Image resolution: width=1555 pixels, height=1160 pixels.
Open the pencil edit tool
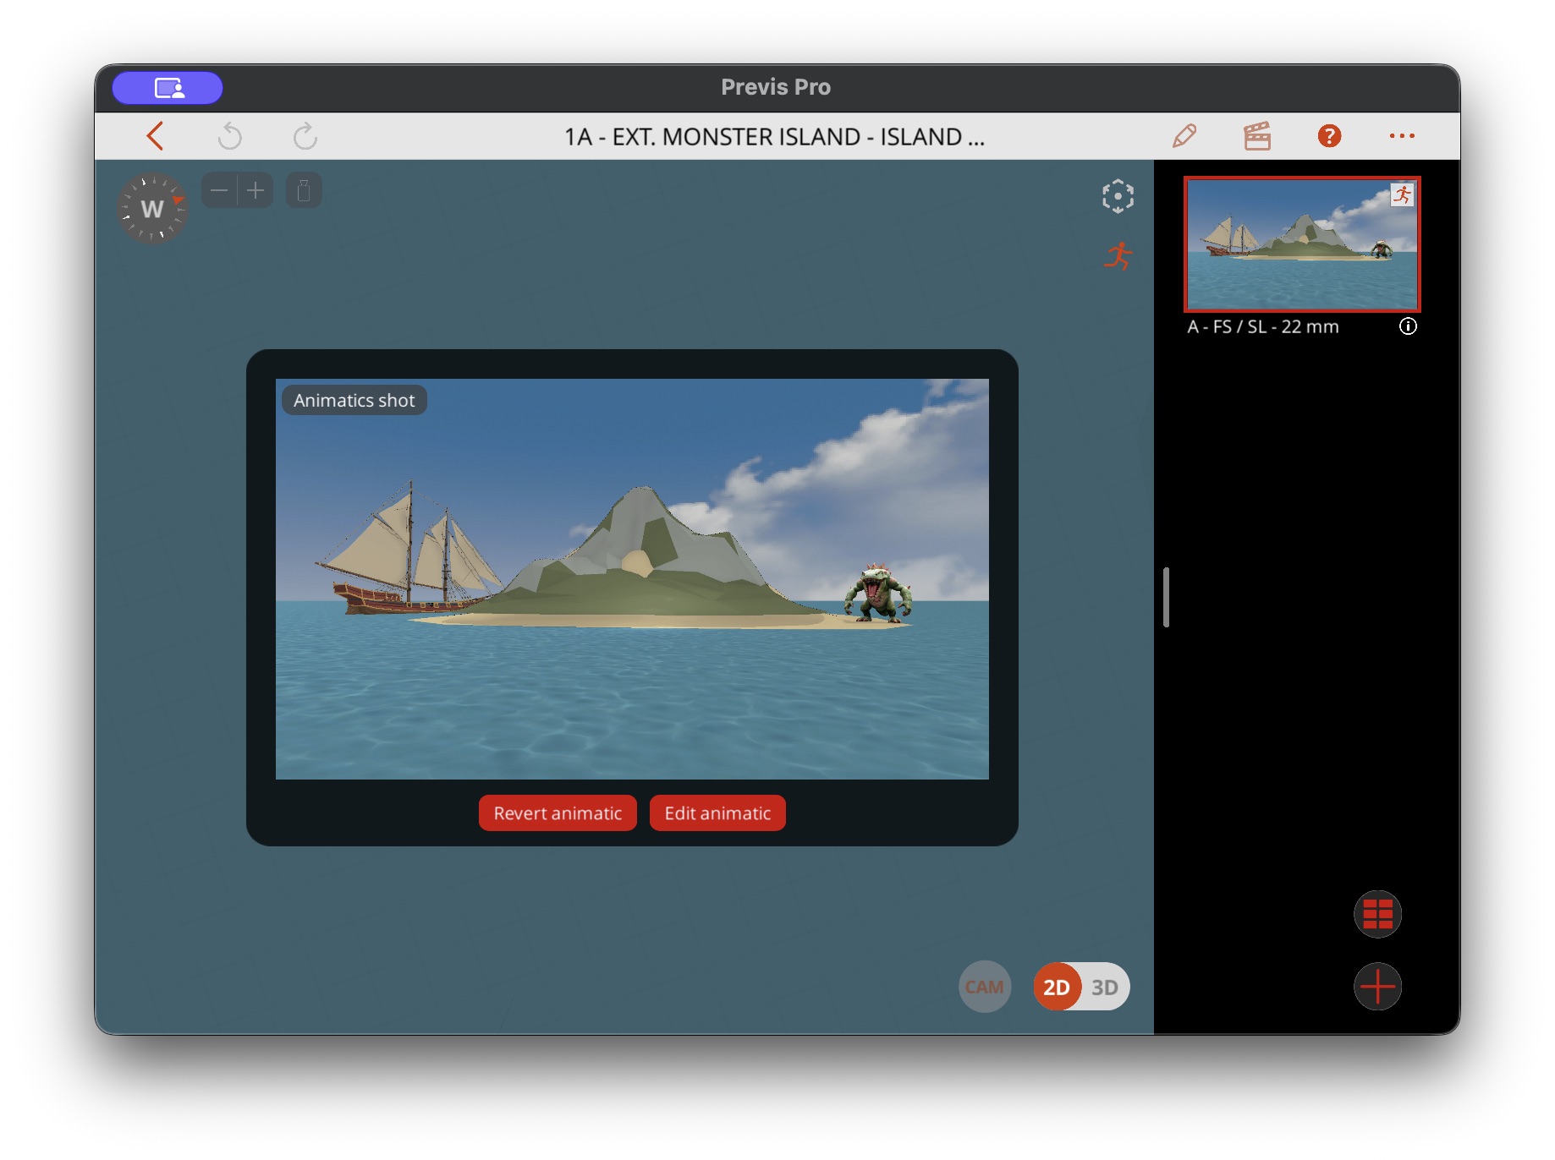pos(1184,136)
